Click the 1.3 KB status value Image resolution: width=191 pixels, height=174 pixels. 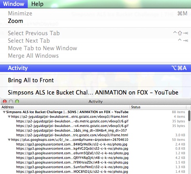pos(180,167)
